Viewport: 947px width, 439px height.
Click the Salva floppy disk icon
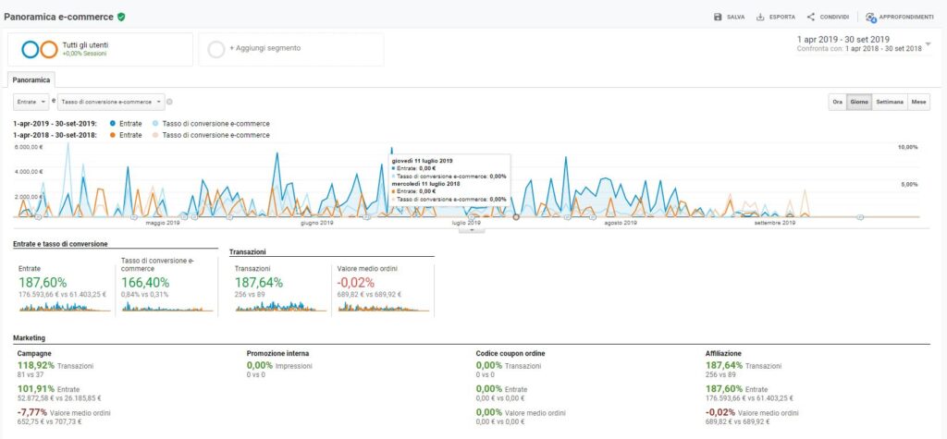coord(719,17)
